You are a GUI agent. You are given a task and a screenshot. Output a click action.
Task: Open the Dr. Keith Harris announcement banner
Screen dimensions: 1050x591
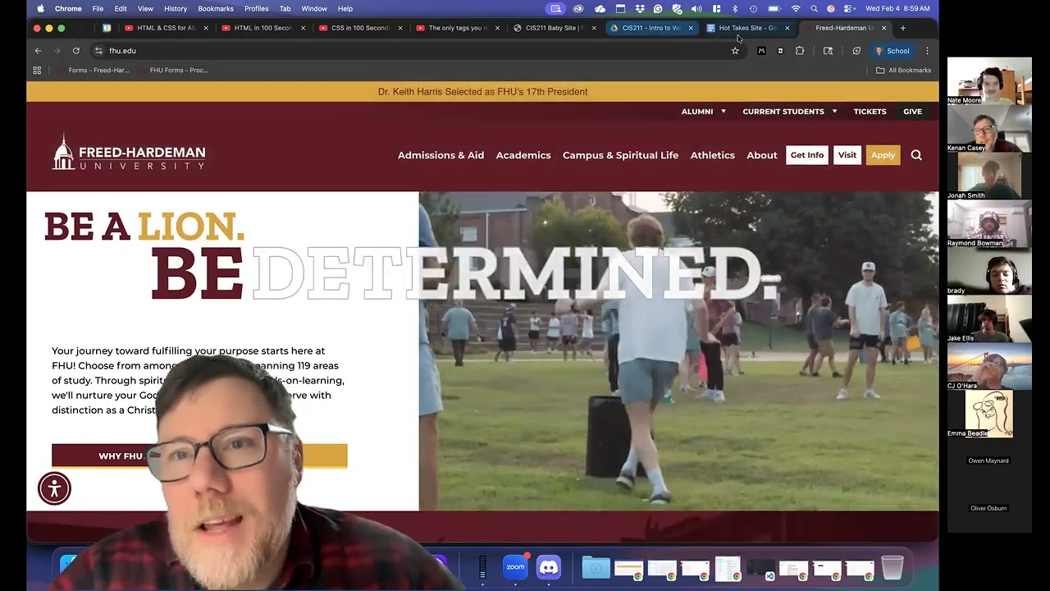coord(482,92)
